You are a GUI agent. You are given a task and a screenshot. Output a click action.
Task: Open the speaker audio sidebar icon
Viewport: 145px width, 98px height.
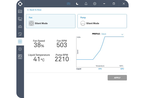coord(20,57)
